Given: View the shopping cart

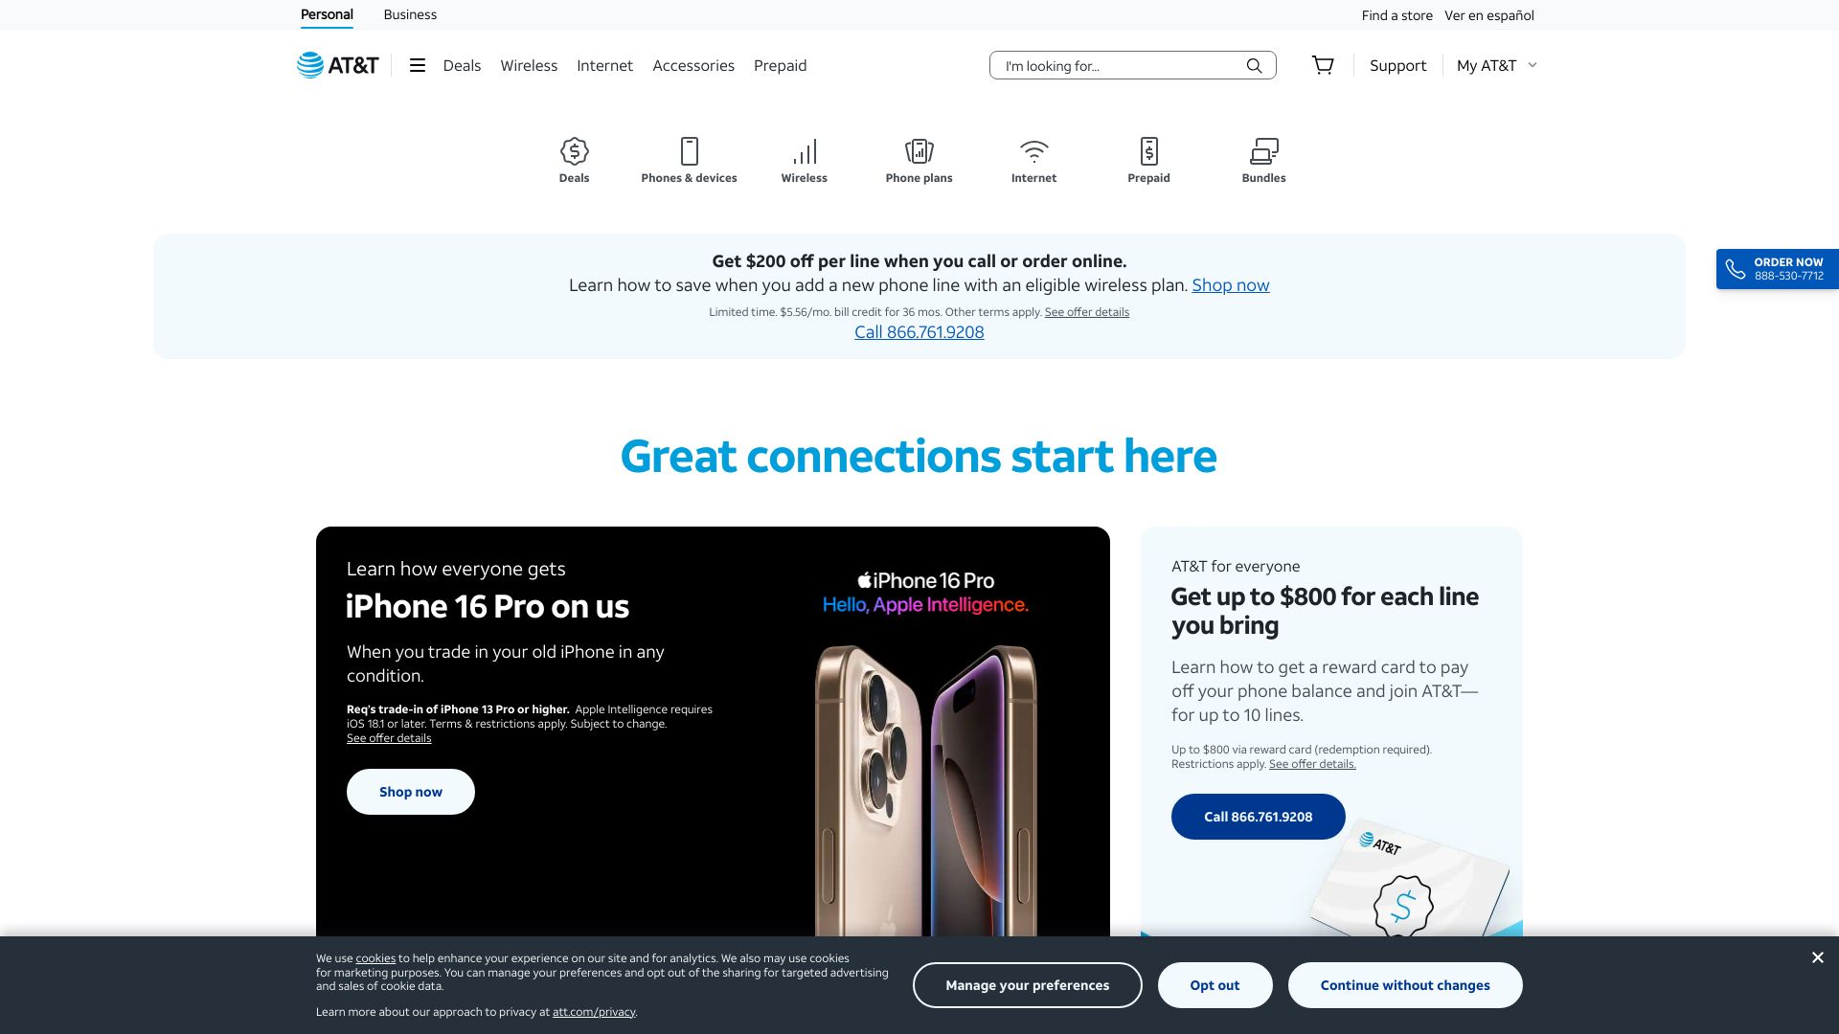Looking at the screenshot, I should (1323, 65).
